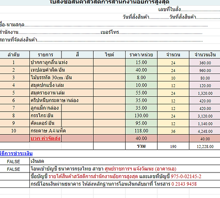Select the ราคา/หน่วย column header
This screenshot has width=220, height=198.
click(141, 55)
